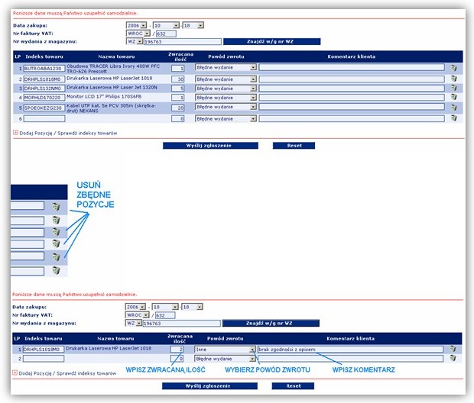
Task: Open 'Inne' return reason dropdown
Action: 225,350
